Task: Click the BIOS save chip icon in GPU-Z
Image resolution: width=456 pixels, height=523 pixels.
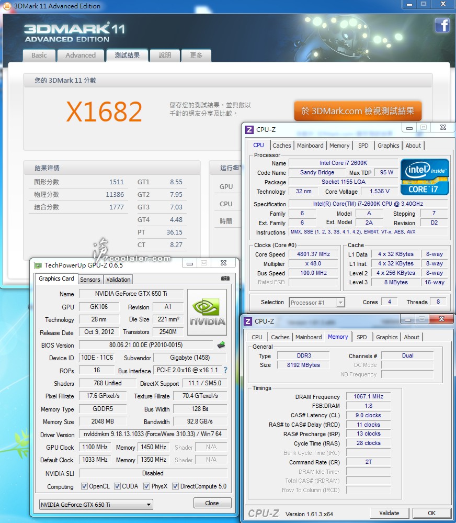Action: click(221, 345)
